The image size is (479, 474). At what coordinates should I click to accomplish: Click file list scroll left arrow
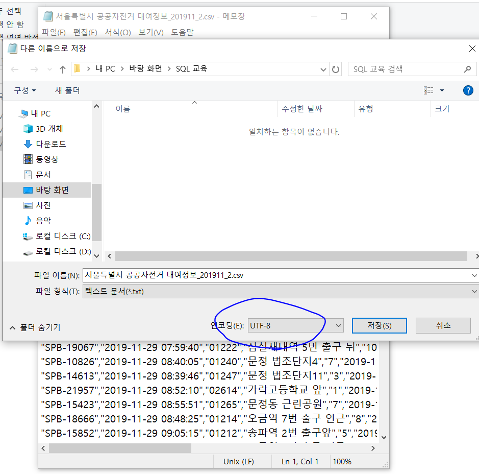[x=110, y=256]
